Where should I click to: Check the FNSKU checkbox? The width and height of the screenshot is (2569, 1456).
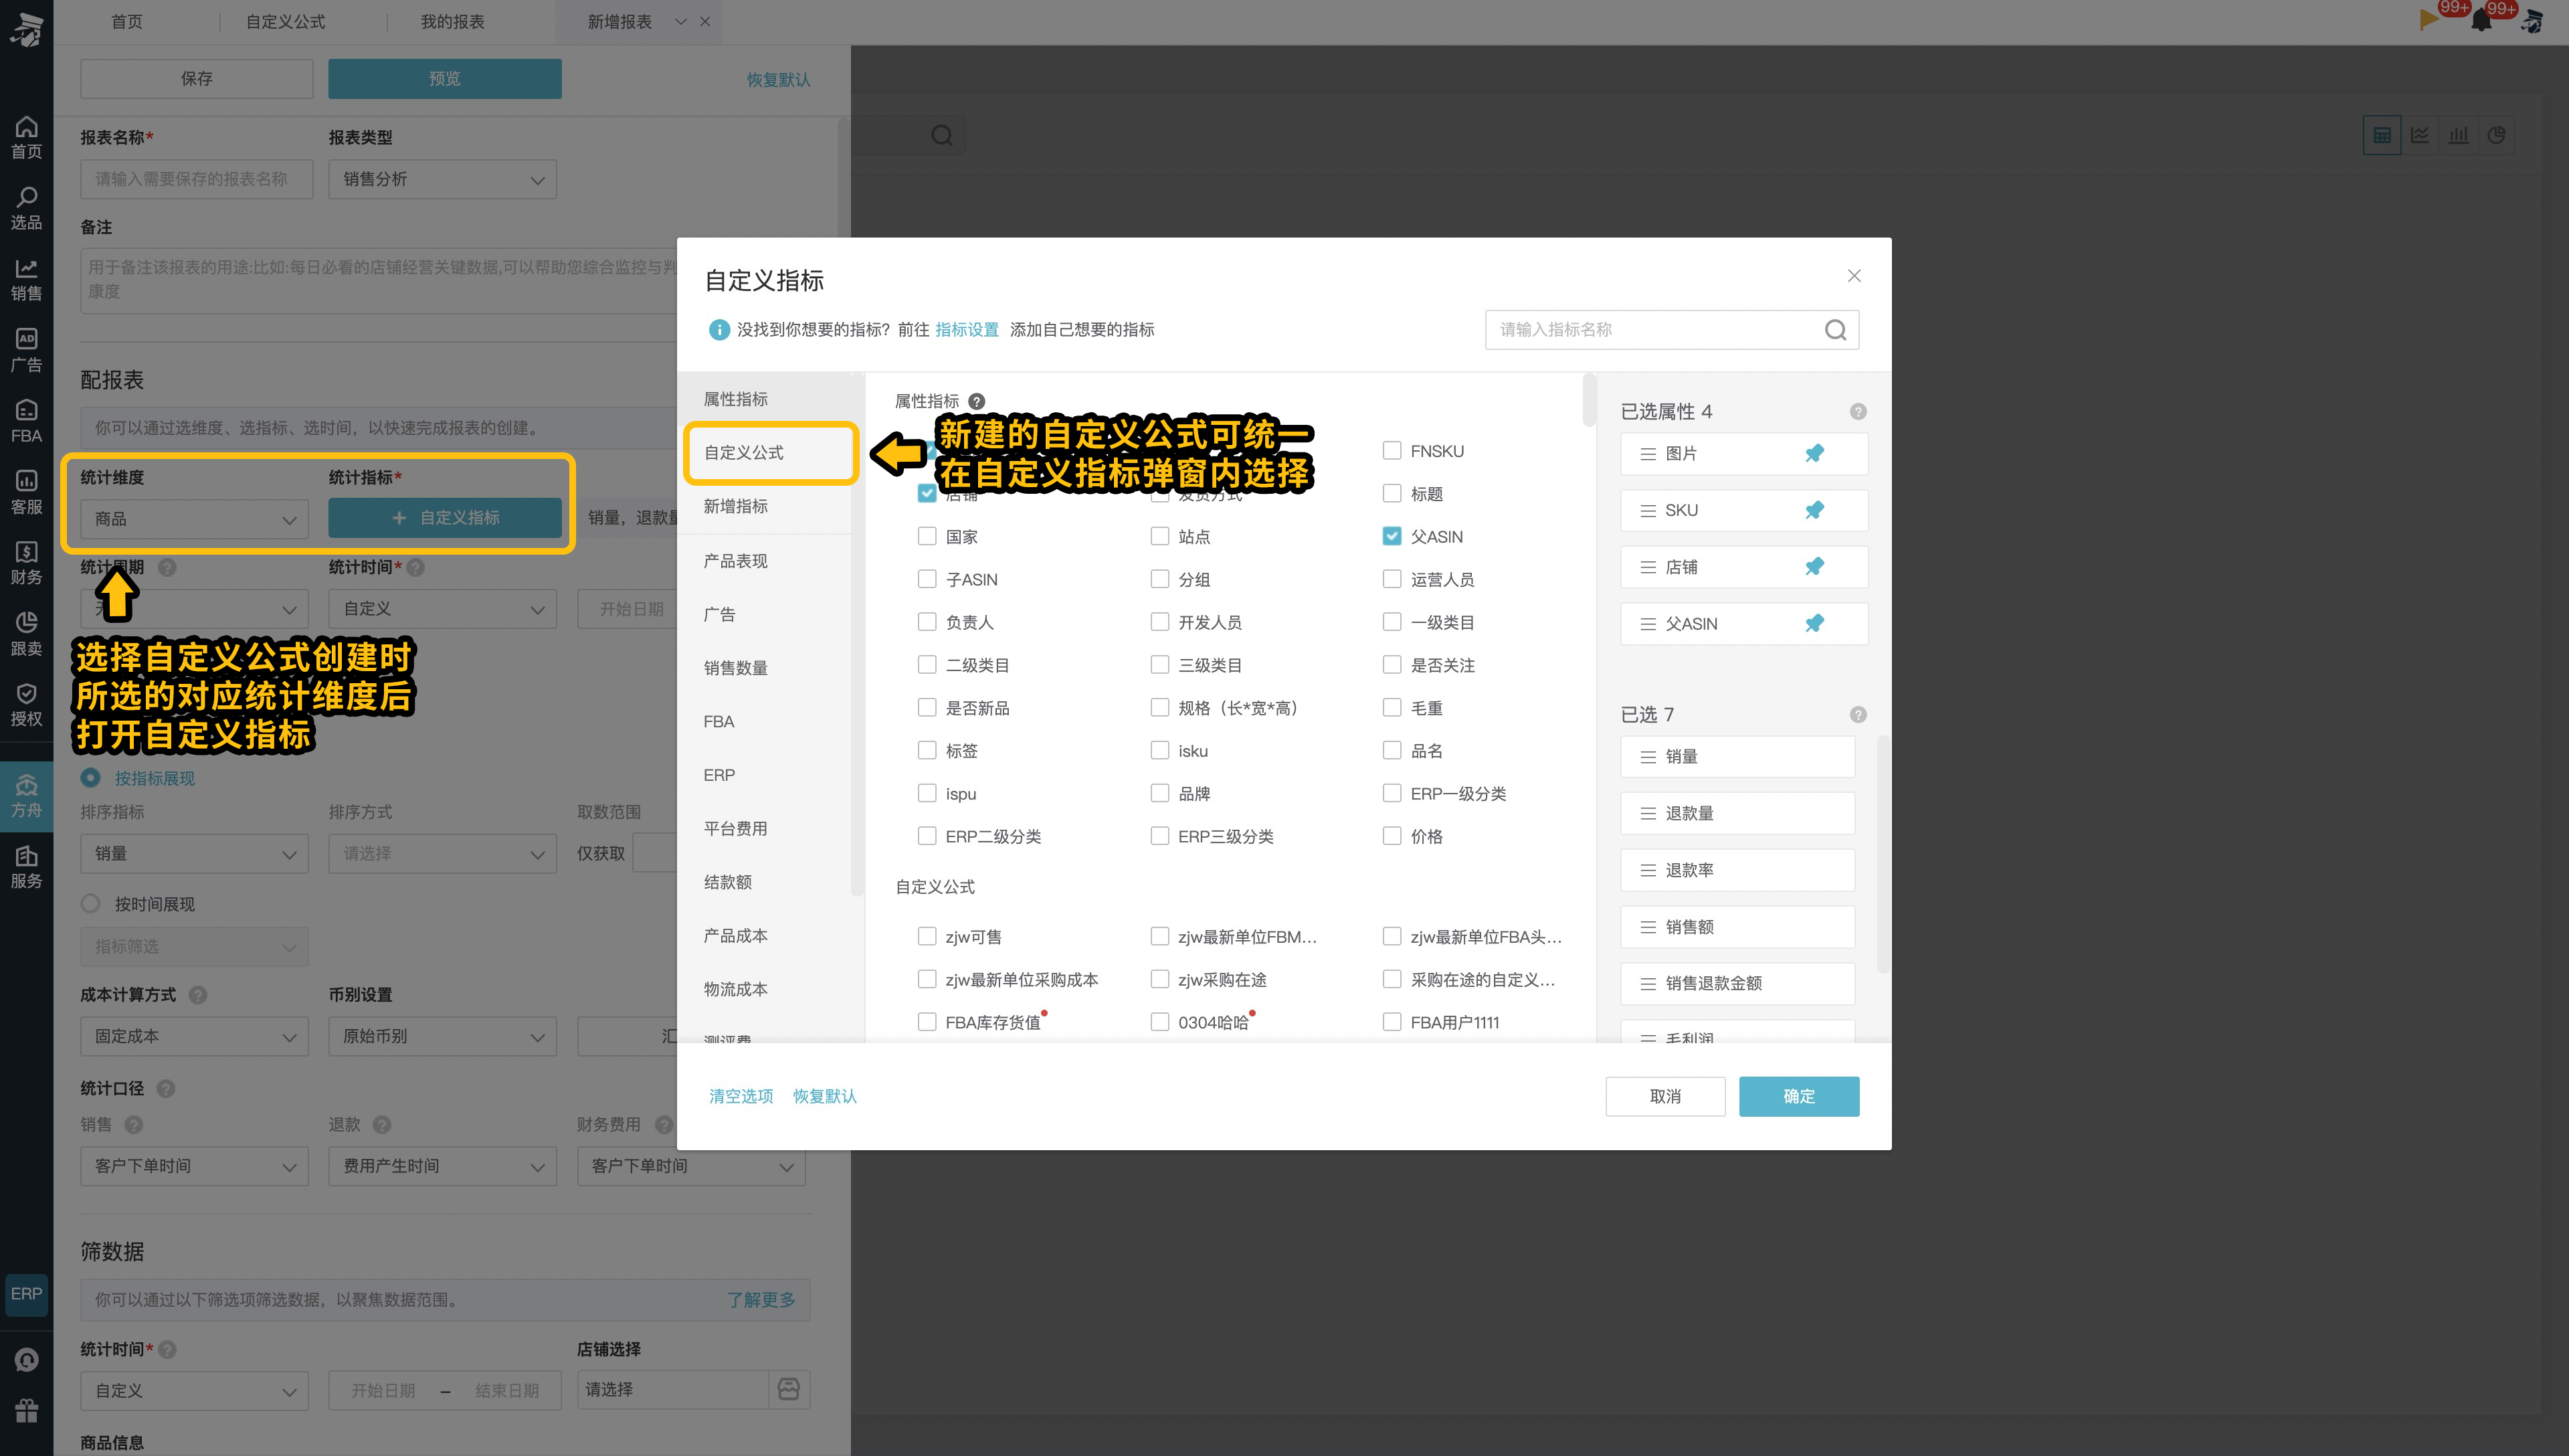pos(1392,451)
